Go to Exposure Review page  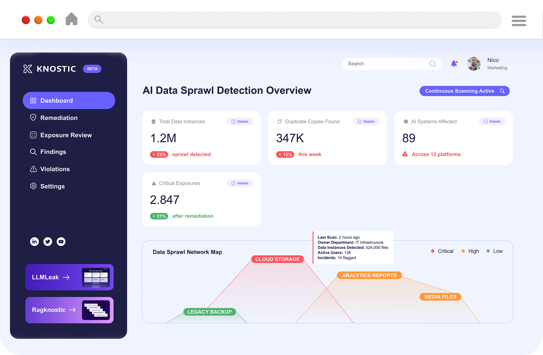click(66, 135)
